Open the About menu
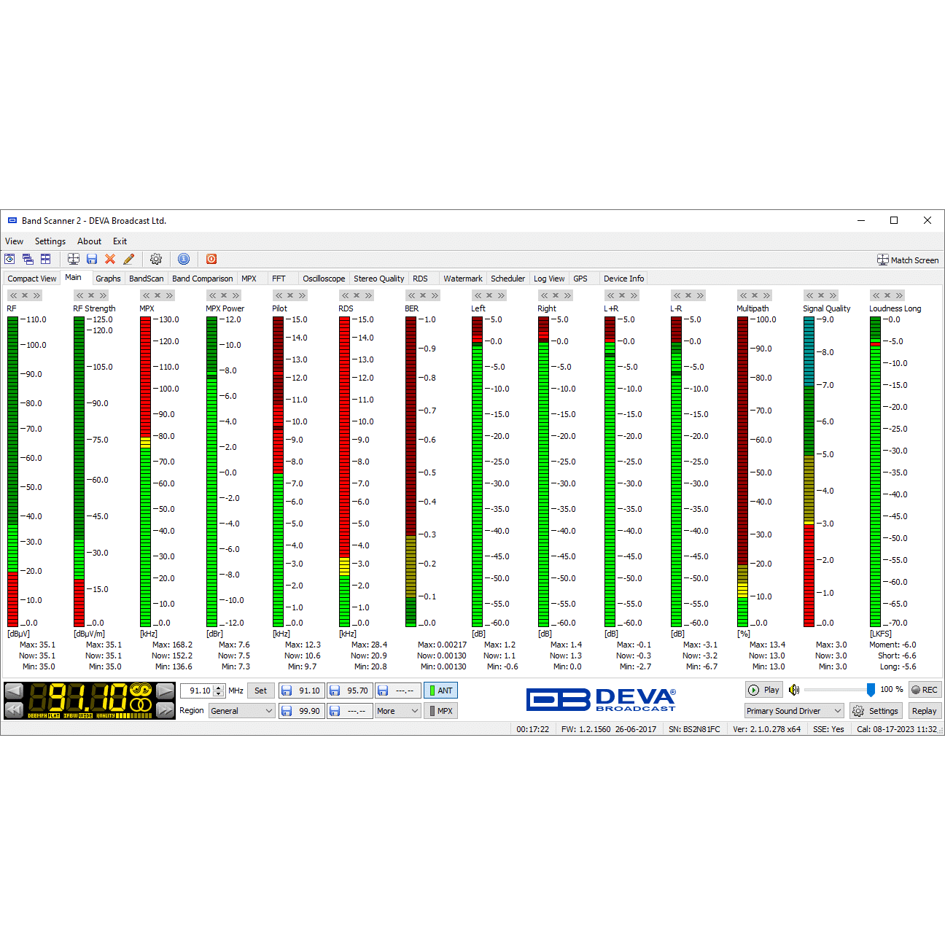The width and height of the screenshot is (945, 945). click(89, 241)
